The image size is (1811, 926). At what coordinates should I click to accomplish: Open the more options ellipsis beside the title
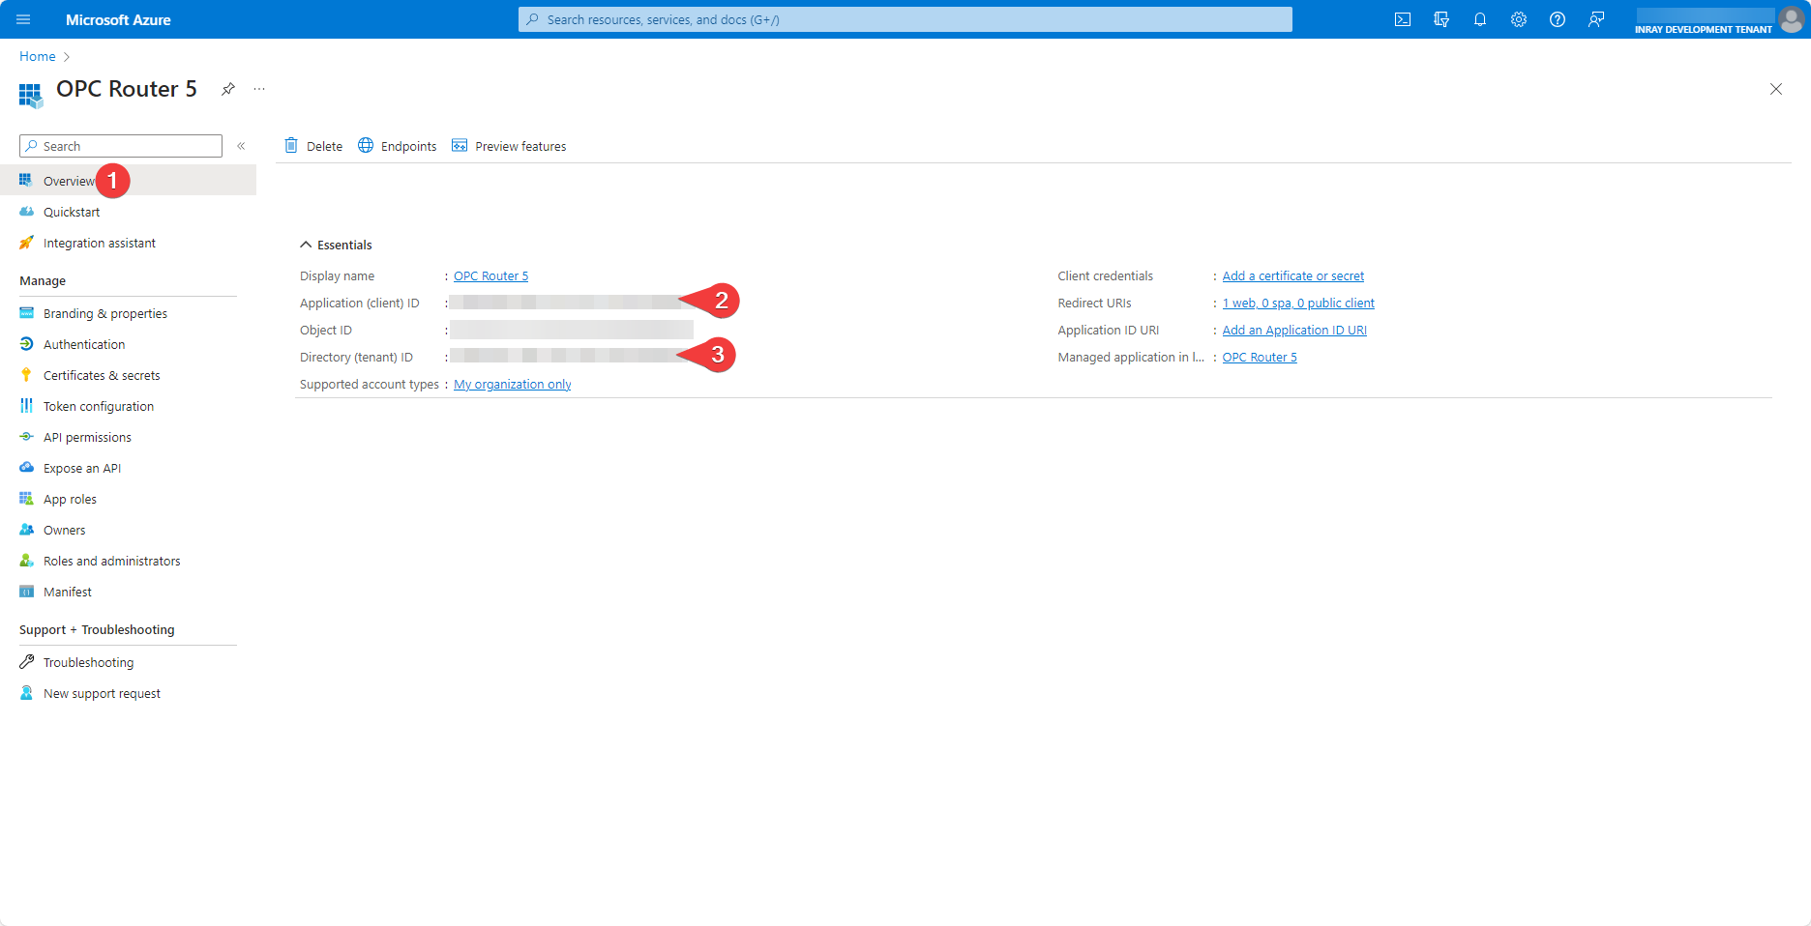pyautogui.click(x=259, y=89)
